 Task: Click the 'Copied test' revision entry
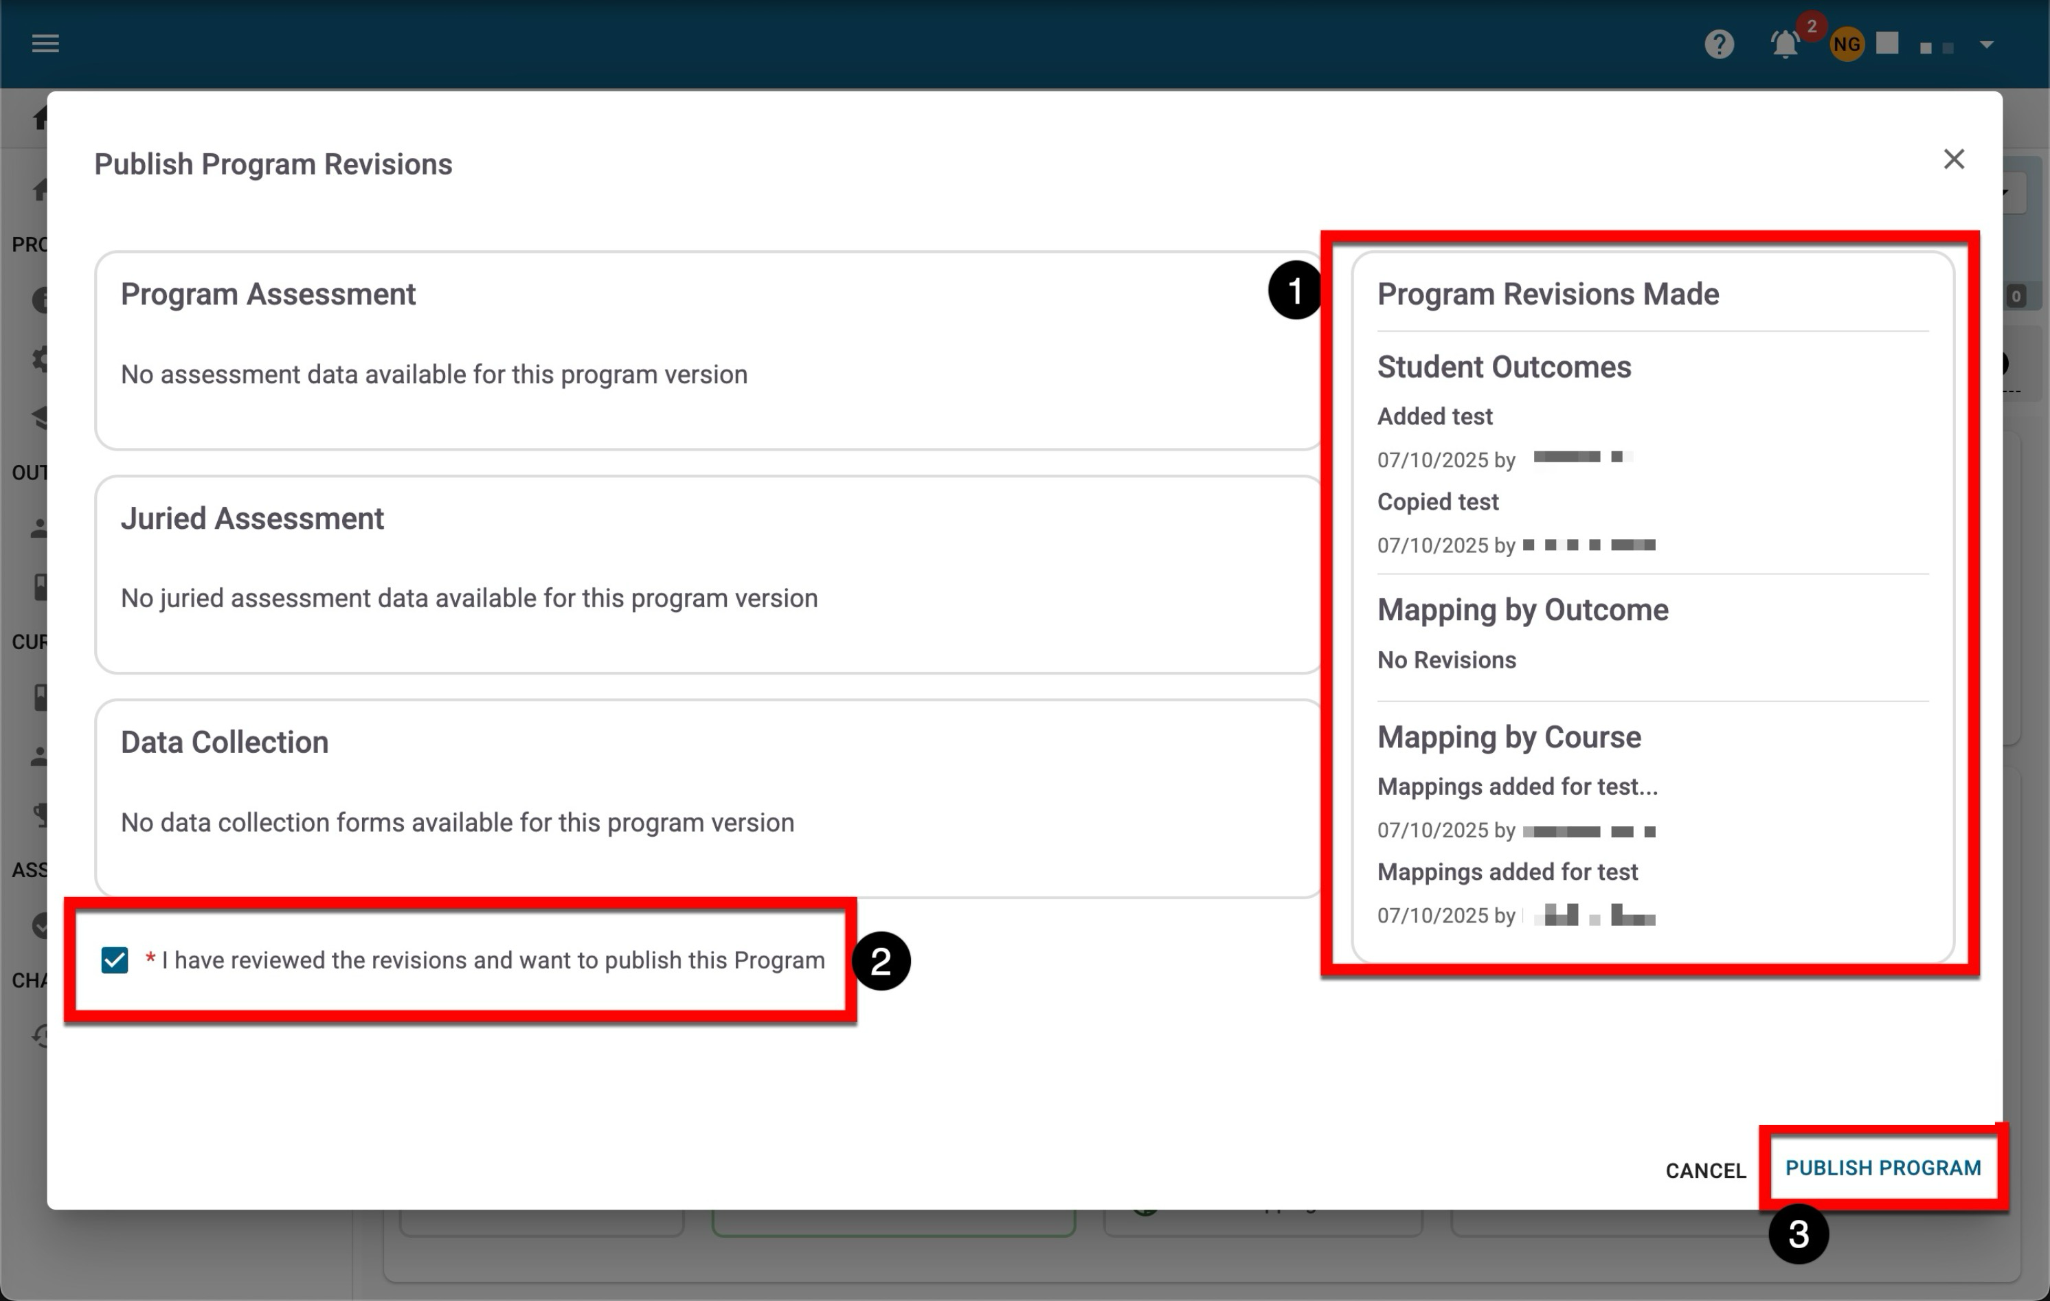coord(1437,501)
